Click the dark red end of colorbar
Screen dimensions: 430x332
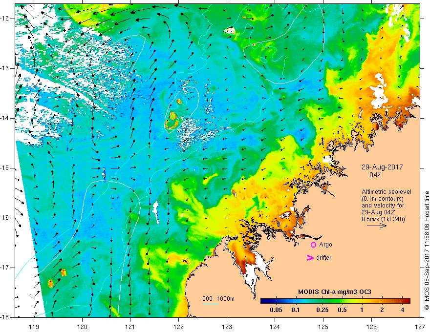click(x=408, y=301)
